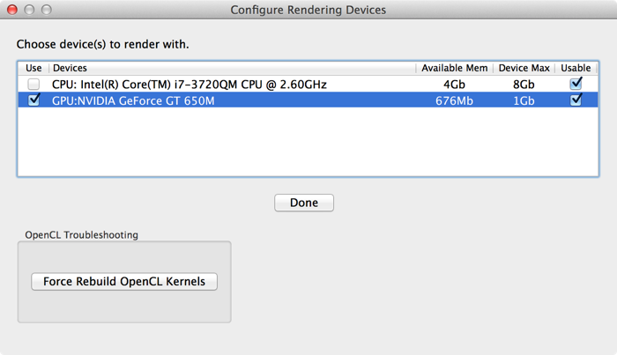The width and height of the screenshot is (617, 355).
Task: Click the 676Mb available memory cell
Action: (x=454, y=101)
